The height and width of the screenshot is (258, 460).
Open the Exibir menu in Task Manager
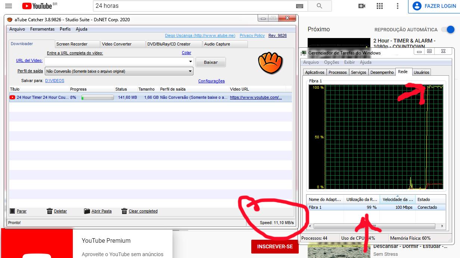coord(349,62)
